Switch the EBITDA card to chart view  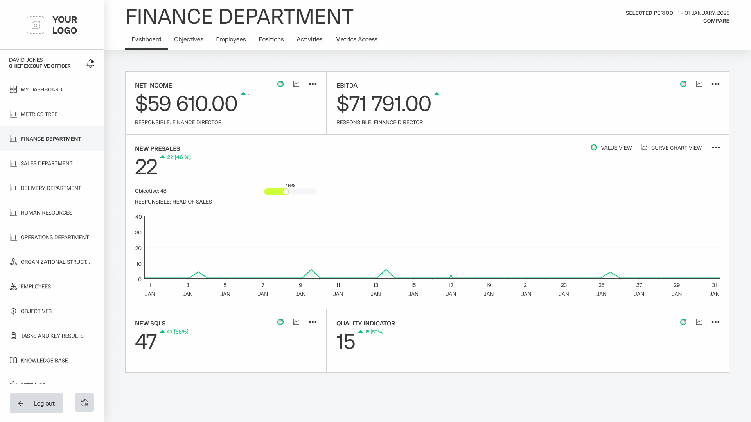coord(699,84)
